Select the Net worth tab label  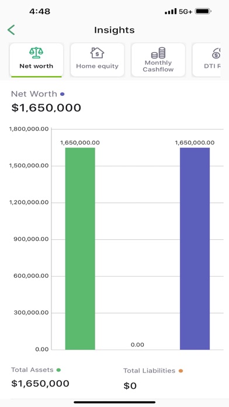click(36, 66)
